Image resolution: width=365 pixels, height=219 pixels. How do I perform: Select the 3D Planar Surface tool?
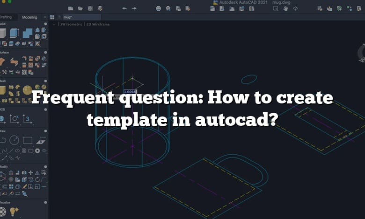[2, 62]
